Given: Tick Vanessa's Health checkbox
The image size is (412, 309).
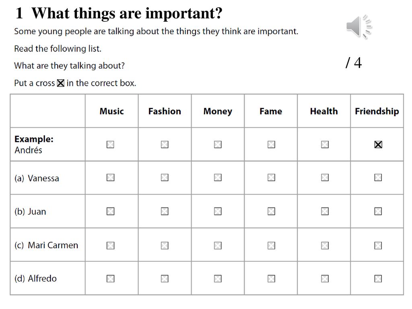Looking at the screenshot, I should pyautogui.click(x=325, y=177).
